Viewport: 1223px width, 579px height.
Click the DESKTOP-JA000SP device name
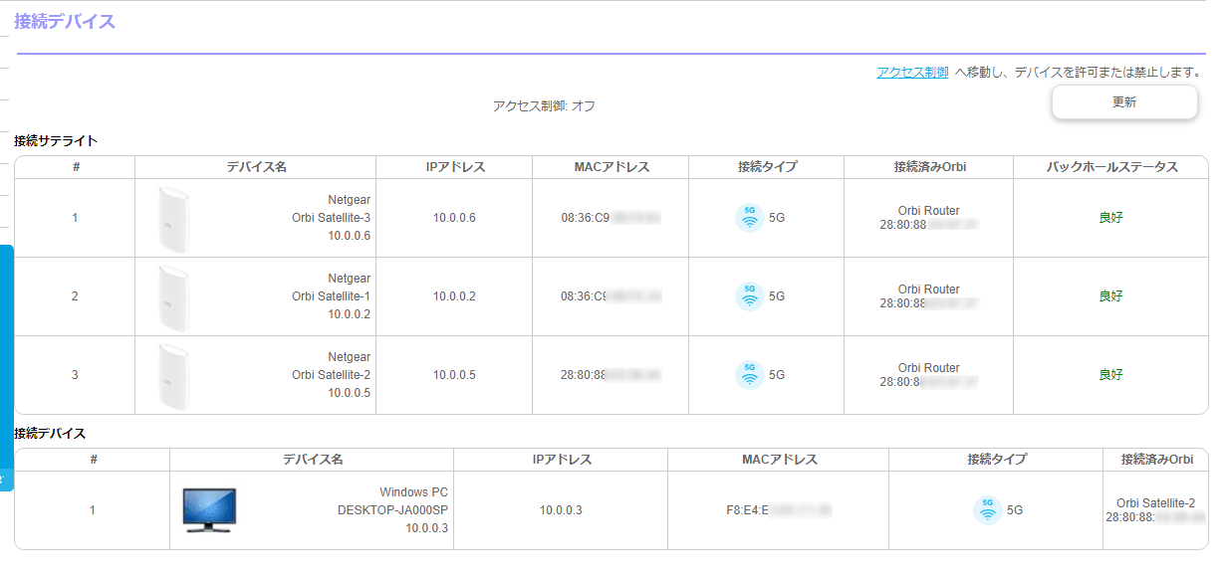[x=392, y=510]
